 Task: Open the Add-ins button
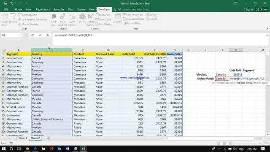point(54,20)
